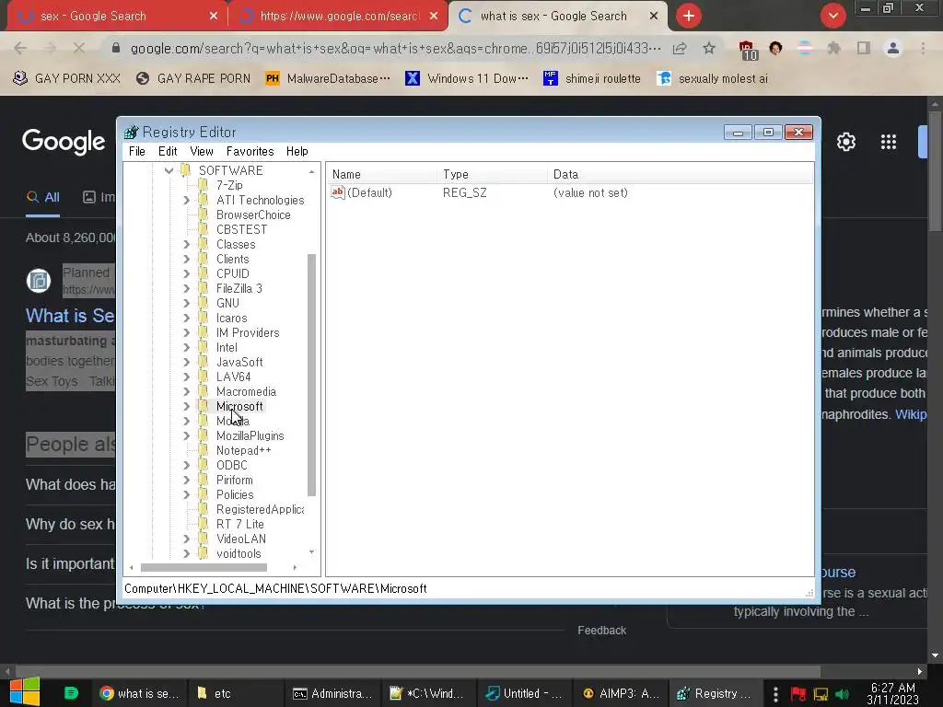Click the Chrome address bar URL

point(396,48)
